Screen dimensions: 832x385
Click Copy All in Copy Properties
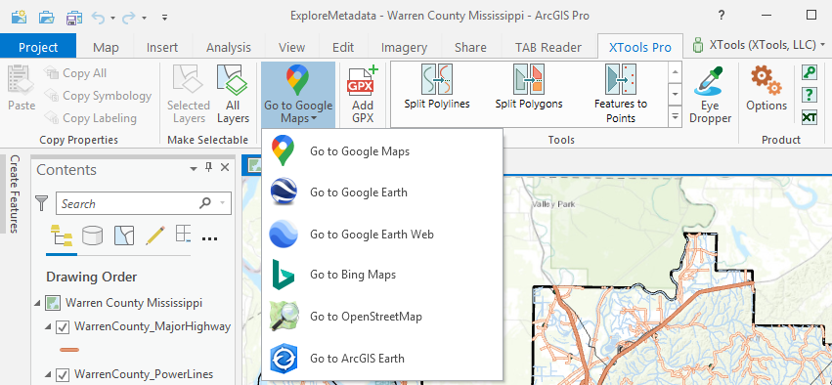pyautogui.click(x=76, y=73)
